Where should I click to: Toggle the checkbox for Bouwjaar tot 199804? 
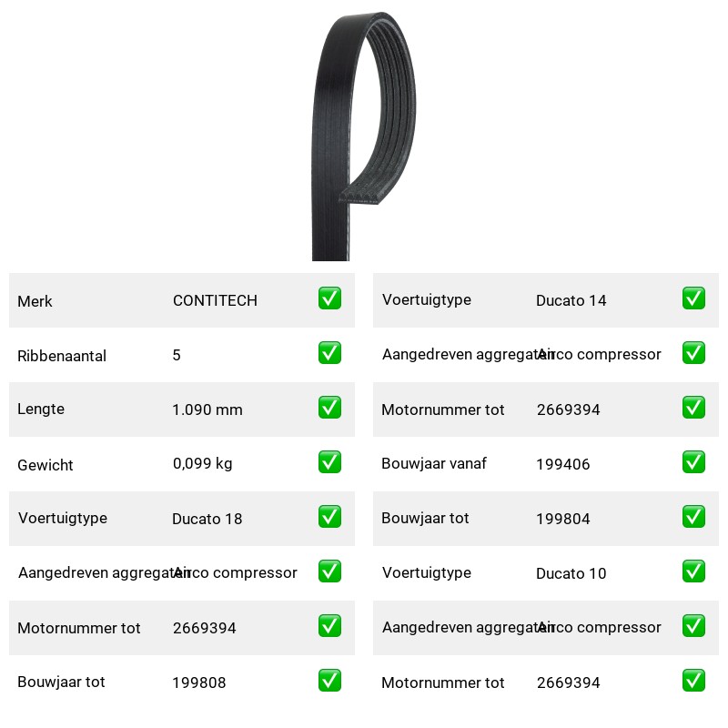(x=693, y=517)
